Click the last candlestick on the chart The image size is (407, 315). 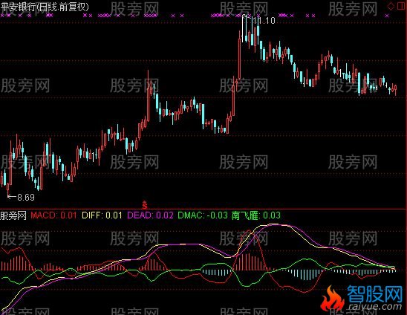coord(396,90)
